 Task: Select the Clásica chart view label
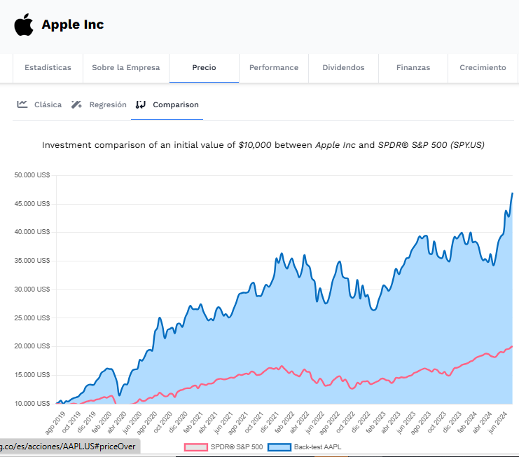48,104
